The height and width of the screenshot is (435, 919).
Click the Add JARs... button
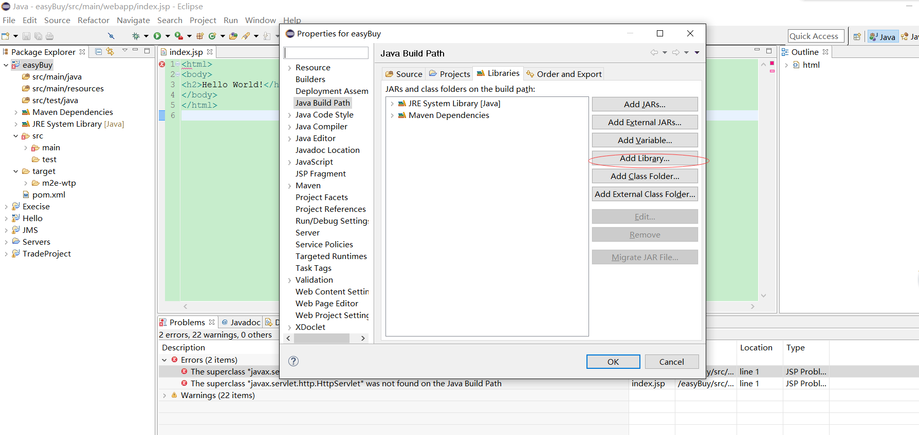(x=645, y=104)
